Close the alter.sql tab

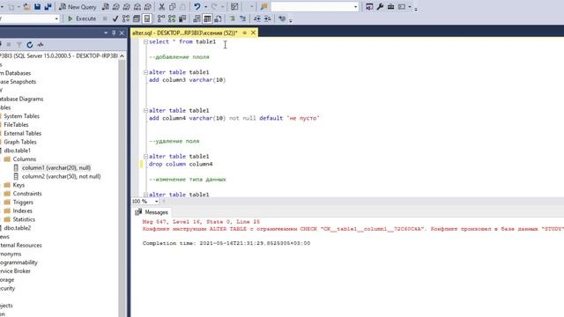[253, 33]
